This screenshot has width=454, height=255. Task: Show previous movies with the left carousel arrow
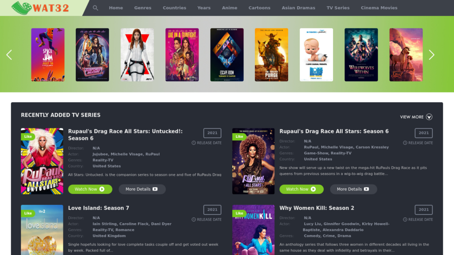click(9, 54)
